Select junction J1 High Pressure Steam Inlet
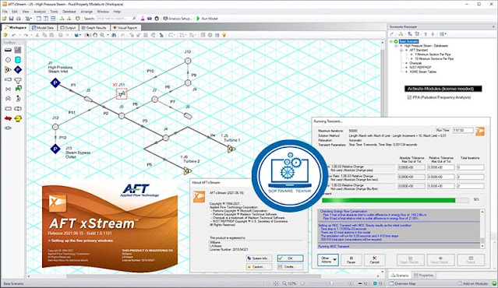Screen dimensions: 498x288 (x=55, y=83)
